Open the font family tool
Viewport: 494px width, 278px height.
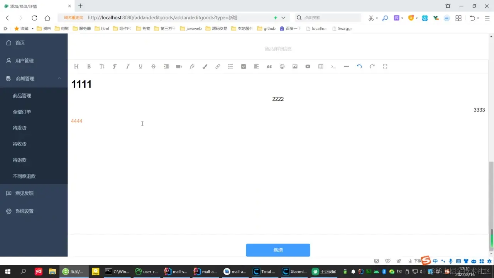point(115,66)
